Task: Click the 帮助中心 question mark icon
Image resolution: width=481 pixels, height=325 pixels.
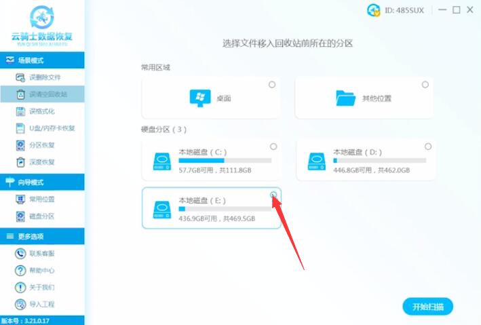Action: (20, 270)
